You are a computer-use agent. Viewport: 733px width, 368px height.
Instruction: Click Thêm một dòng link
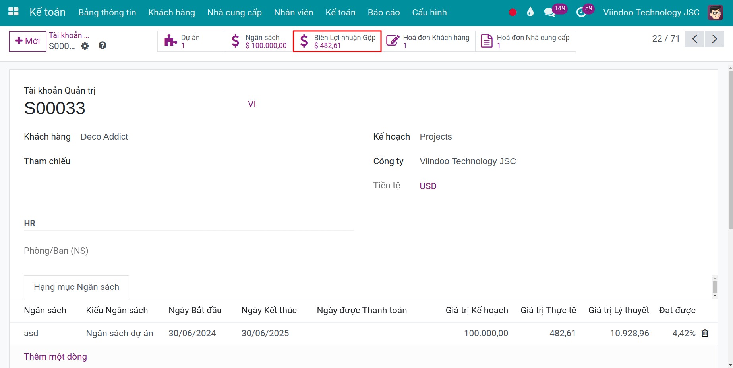tap(55, 356)
